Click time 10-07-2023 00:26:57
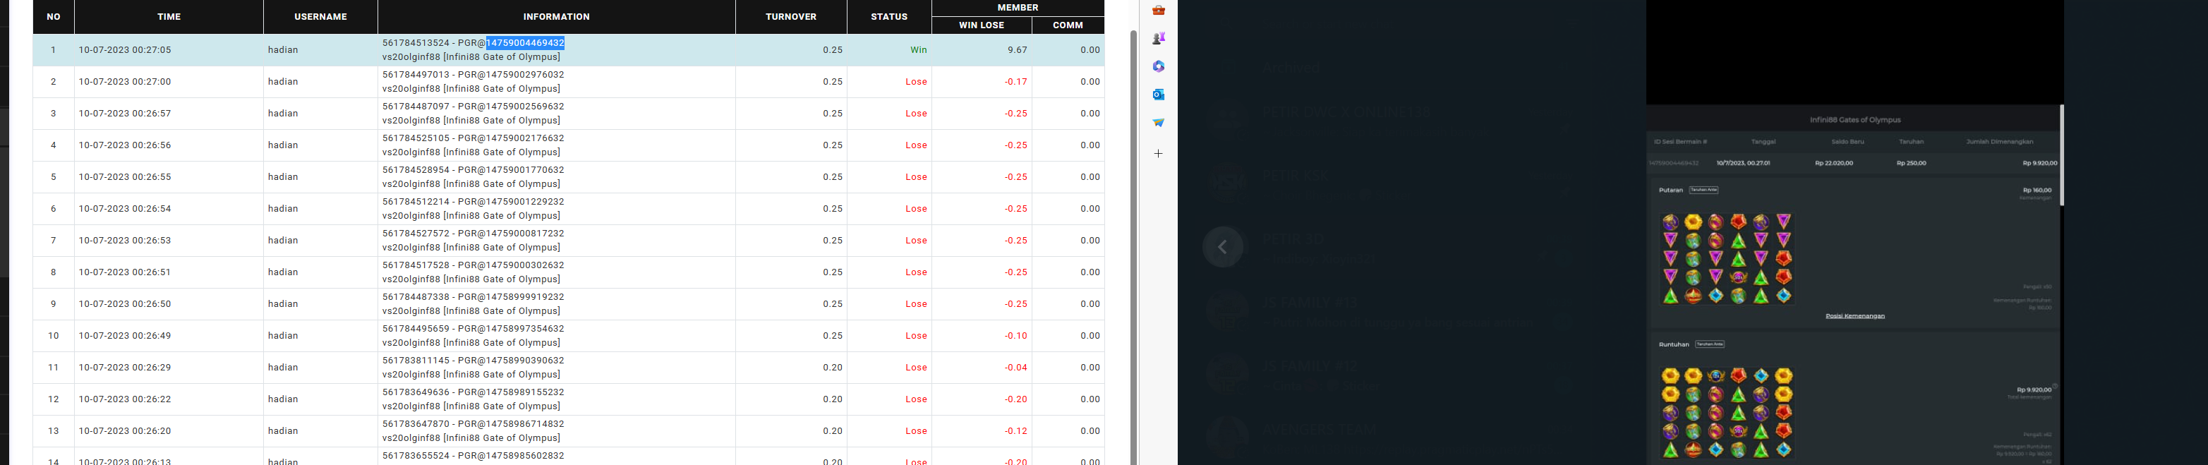The height and width of the screenshot is (465, 2208). pyautogui.click(x=125, y=113)
